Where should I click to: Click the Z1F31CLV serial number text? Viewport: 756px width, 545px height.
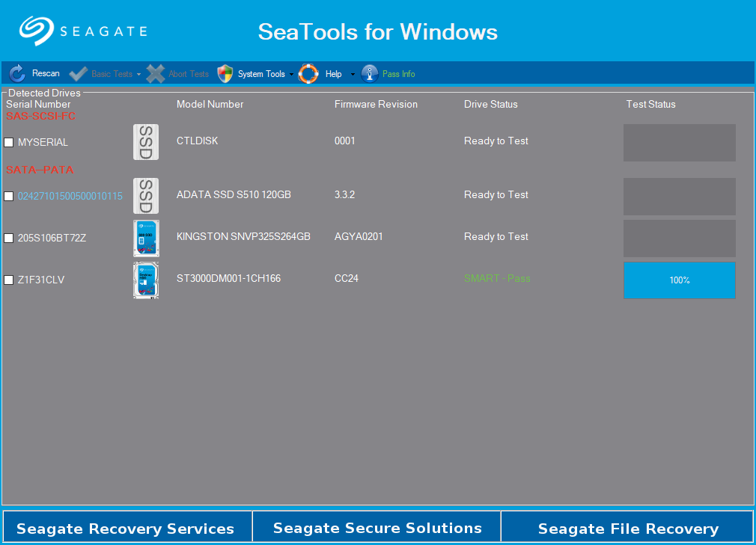click(x=41, y=280)
